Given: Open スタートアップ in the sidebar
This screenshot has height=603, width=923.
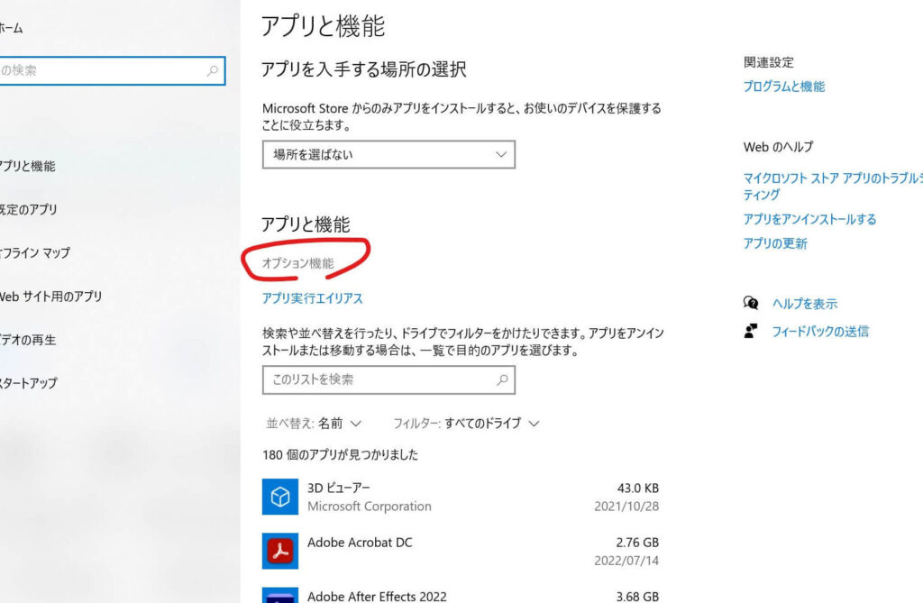Looking at the screenshot, I should (29, 382).
